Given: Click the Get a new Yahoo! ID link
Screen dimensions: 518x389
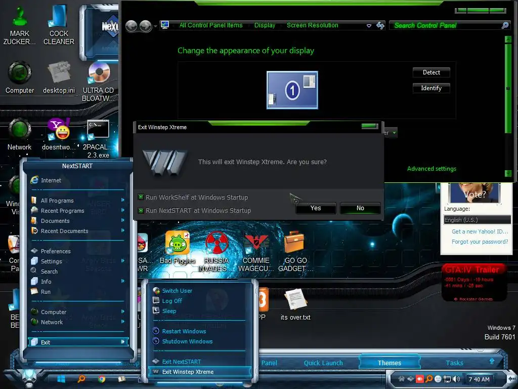Looking at the screenshot, I should [x=480, y=231].
